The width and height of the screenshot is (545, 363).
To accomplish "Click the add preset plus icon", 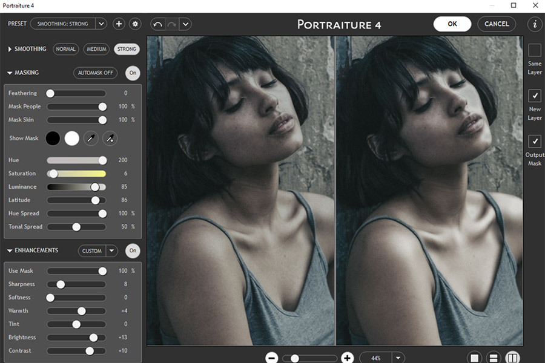I will coord(119,24).
